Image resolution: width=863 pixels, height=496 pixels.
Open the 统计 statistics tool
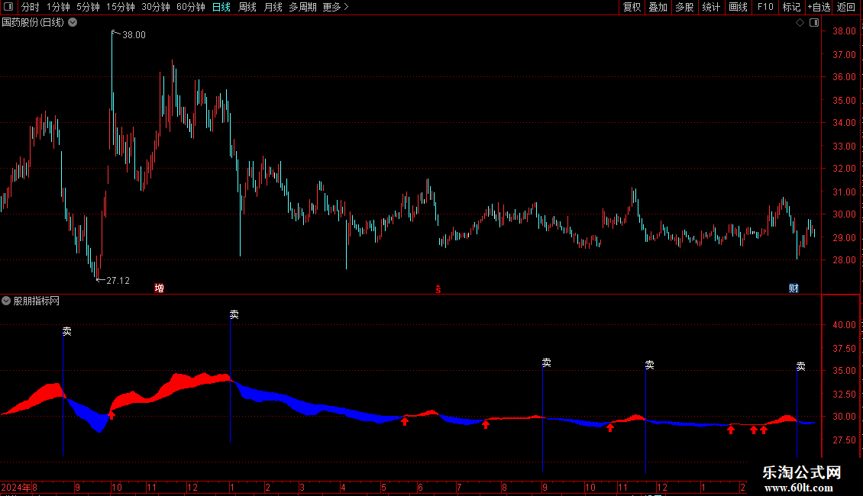pos(711,7)
